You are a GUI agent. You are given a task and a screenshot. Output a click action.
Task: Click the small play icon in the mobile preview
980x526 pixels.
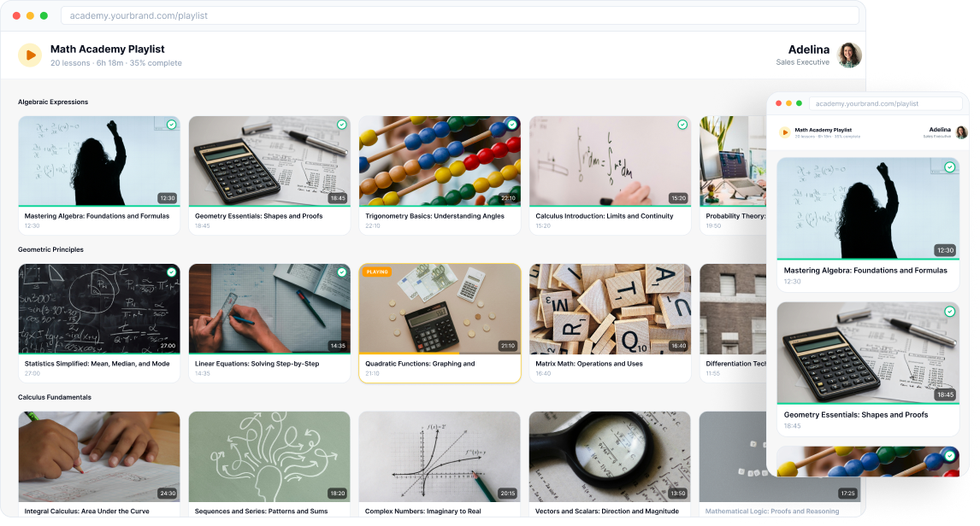coord(785,132)
